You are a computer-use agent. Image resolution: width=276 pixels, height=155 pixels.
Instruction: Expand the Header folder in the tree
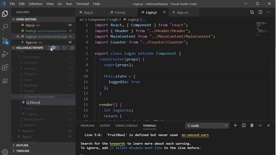pos(29,91)
